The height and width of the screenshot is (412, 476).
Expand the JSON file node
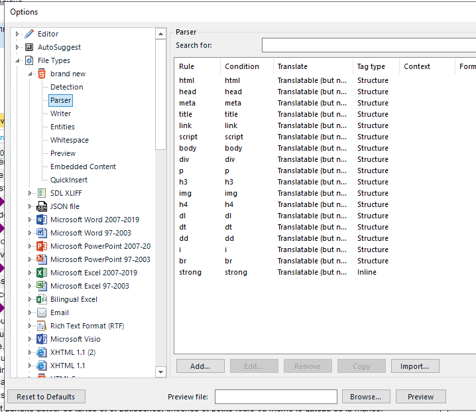pos(30,206)
